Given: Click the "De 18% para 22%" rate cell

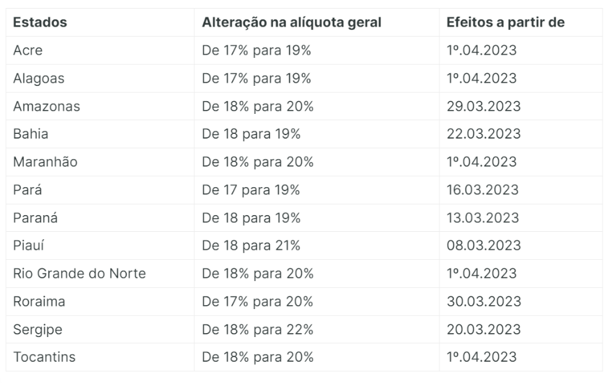Looking at the screenshot, I should (x=258, y=330).
